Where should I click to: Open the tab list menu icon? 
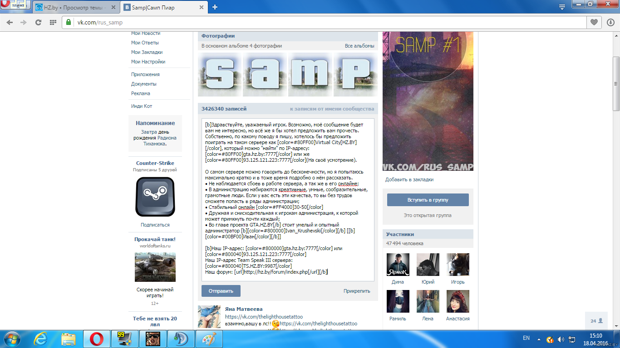(x=562, y=7)
